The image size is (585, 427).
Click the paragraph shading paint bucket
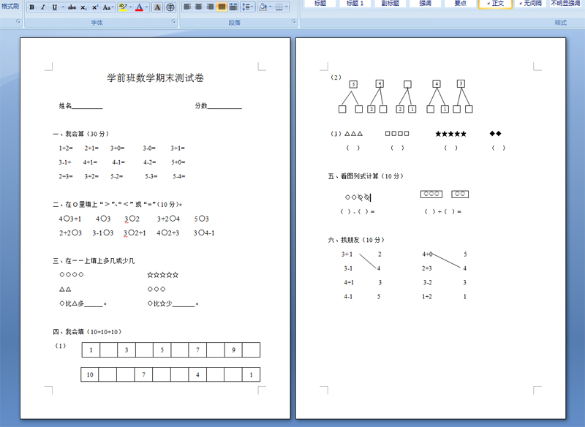click(263, 7)
